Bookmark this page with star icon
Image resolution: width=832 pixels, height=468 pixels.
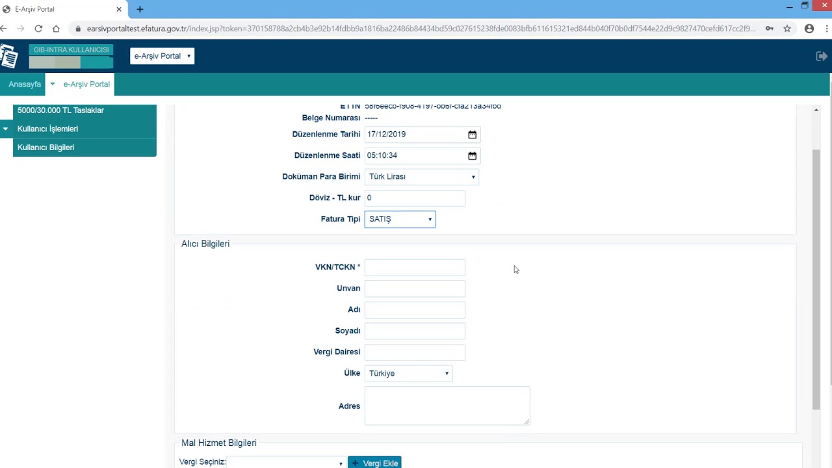tap(787, 29)
